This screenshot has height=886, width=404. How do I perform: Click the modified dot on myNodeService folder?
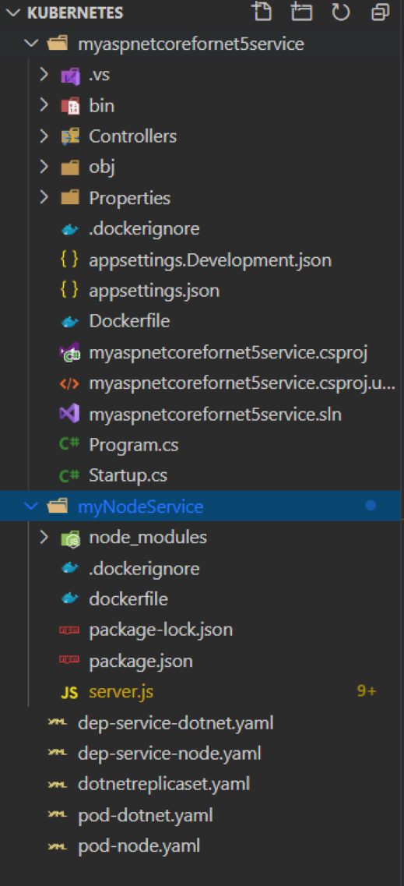tap(371, 505)
